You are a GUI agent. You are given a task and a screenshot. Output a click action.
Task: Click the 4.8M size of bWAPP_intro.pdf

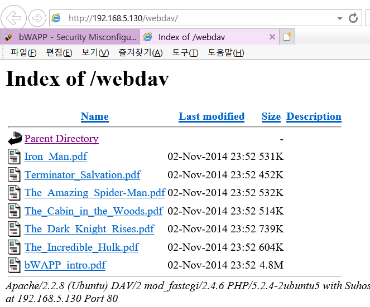click(271, 265)
